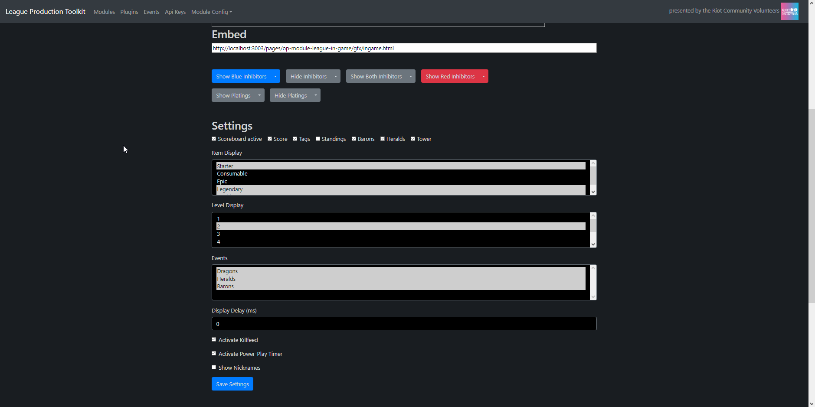Disable Activate Killfeed
Image resolution: width=815 pixels, height=407 pixels.
point(214,339)
